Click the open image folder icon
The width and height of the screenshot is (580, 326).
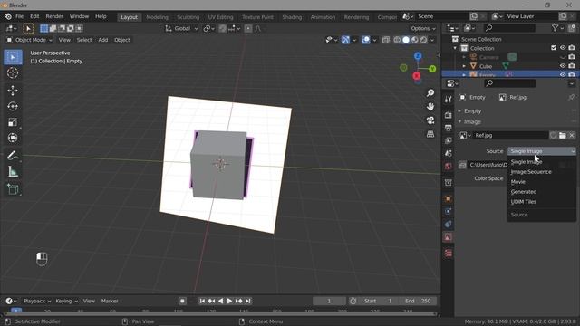pos(562,135)
